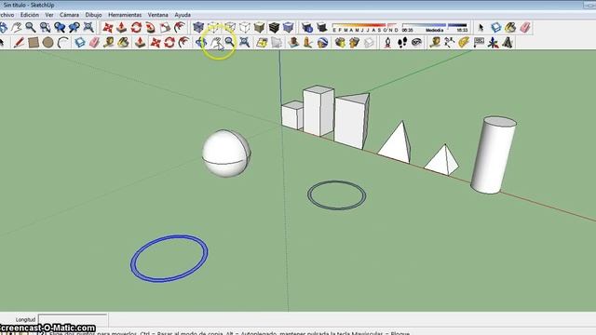Toggle shadows display on or off
The height and width of the screenshot is (335, 596).
[322, 27]
